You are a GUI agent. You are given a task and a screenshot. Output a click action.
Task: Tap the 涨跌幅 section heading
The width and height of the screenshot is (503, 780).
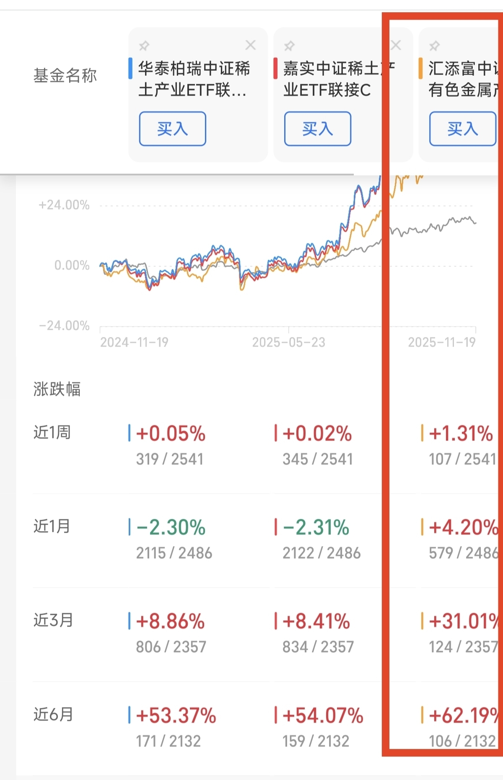click(x=57, y=389)
